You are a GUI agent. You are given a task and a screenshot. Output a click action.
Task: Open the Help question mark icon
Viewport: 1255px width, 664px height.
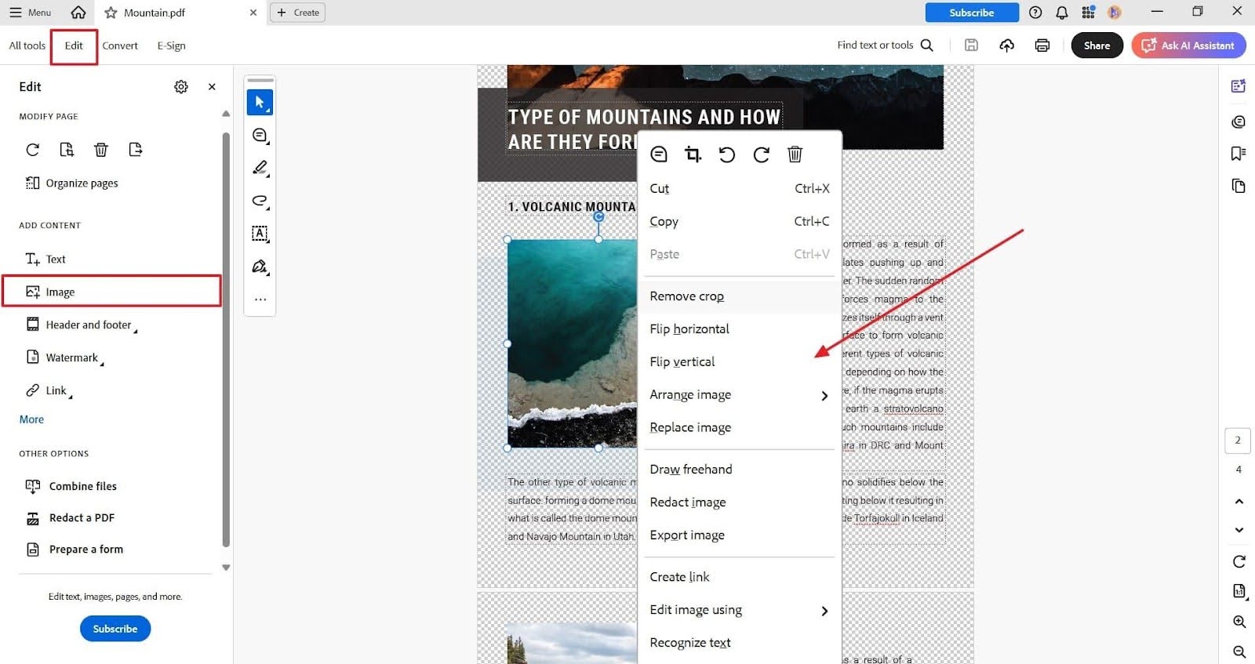pos(1035,13)
